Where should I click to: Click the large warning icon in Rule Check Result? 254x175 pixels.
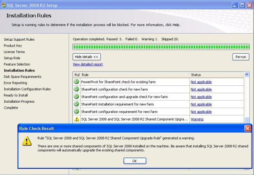(x=27, y=141)
